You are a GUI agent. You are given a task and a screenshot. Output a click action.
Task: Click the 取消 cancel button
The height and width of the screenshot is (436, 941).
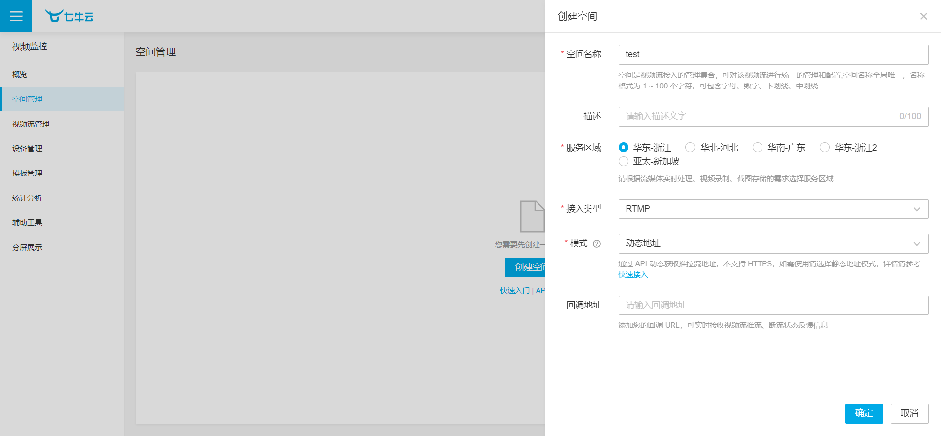[x=909, y=414]
